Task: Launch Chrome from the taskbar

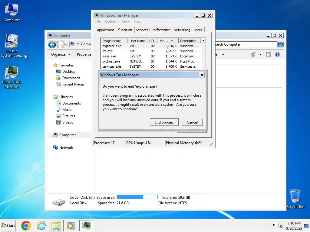Action: [26, 226]
